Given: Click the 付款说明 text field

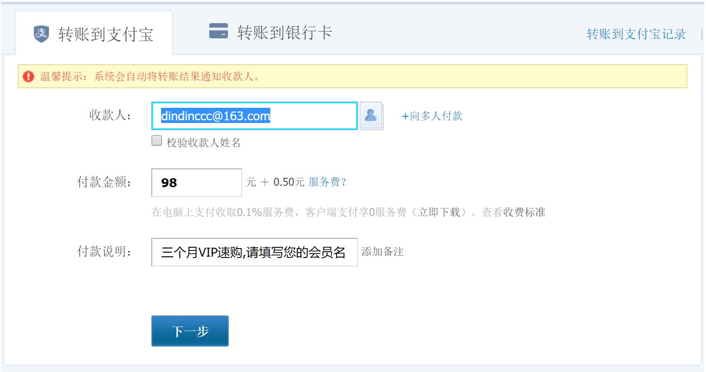Looking at the screenshot, I should [254, 252].
